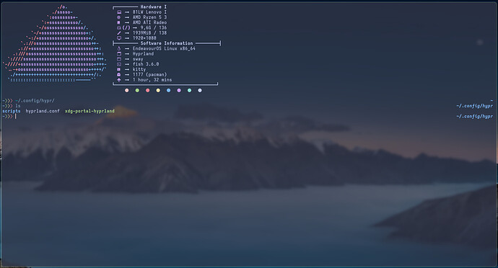Click the CPU icon next to AMD Ryzen
The height and width of the screenshot is (268, 498).
tap(119, 17)
